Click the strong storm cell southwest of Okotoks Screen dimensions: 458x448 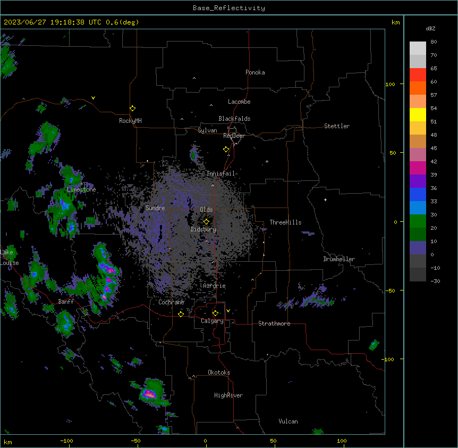coord(149,394)
